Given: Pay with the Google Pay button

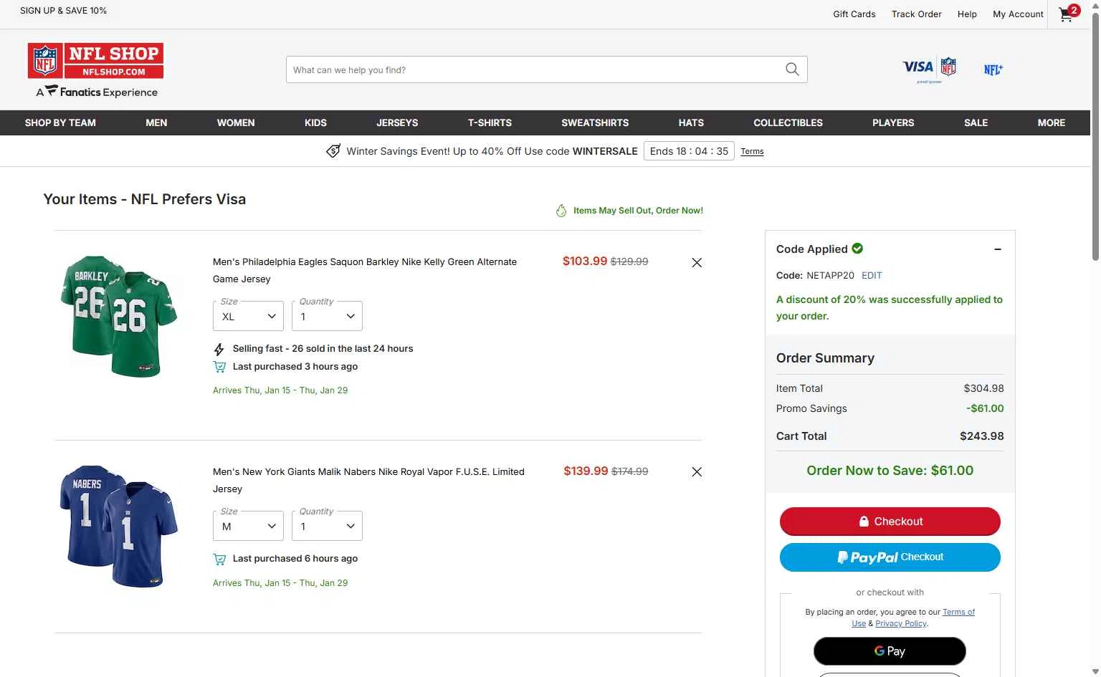Looking at the screenshot, I should pyautogui.click(x=890, y=651).
